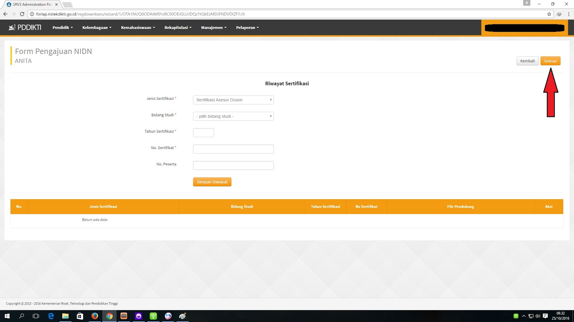Open the Rekapitulasi menu
Image resolution: width=574 pixels, height=322 pixels.
[178, 27]
